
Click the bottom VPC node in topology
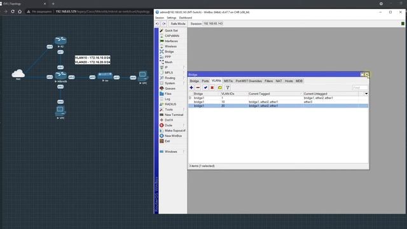click(60, 111)
